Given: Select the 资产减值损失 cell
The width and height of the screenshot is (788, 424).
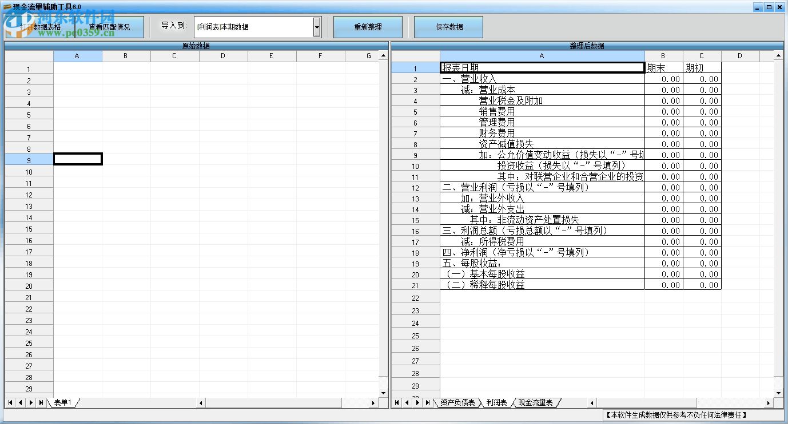Looking at the screenshot, I should coord(542,144).
